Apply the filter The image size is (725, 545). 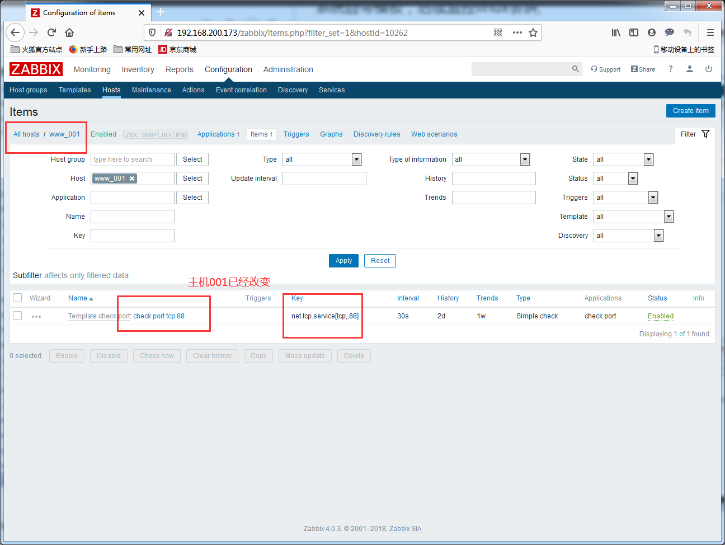pos(343,261)
